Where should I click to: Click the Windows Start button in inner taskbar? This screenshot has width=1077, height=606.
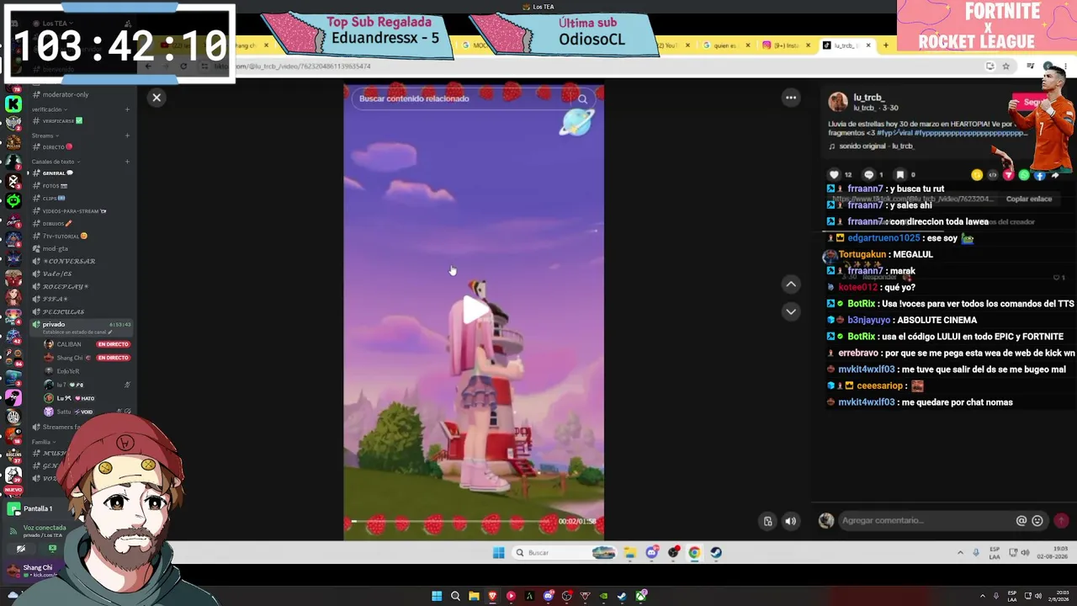[x=498, y=553]
